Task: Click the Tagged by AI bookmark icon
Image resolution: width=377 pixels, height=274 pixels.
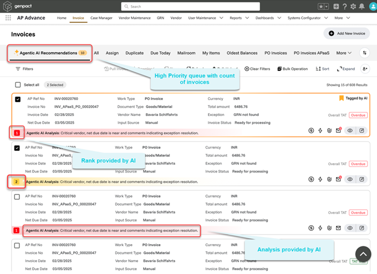Action: [341, 98]
